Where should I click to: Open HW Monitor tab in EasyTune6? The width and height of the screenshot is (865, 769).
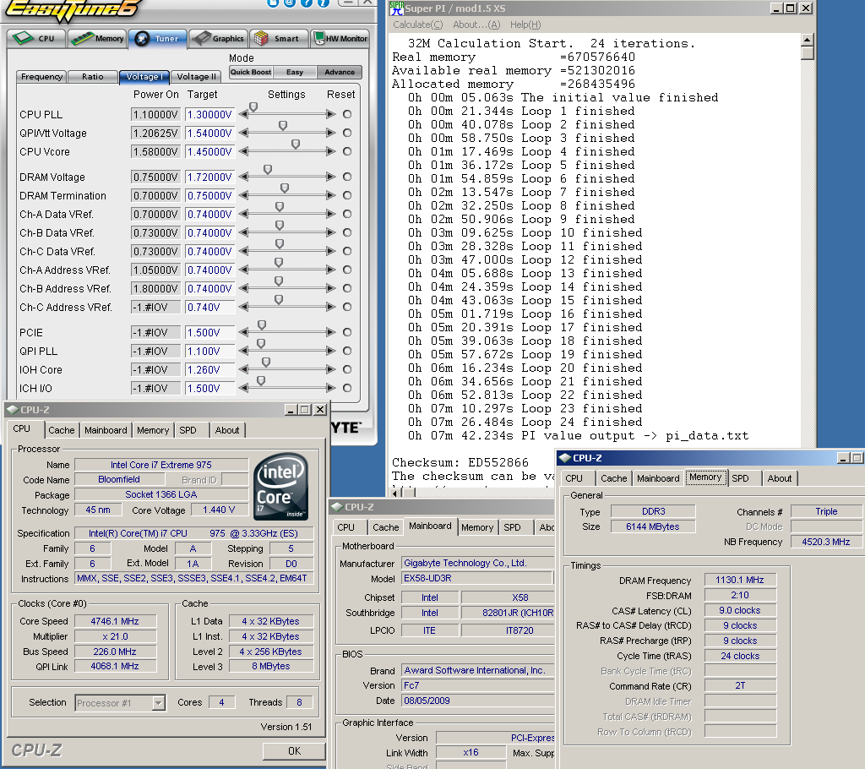click(340, 39)
